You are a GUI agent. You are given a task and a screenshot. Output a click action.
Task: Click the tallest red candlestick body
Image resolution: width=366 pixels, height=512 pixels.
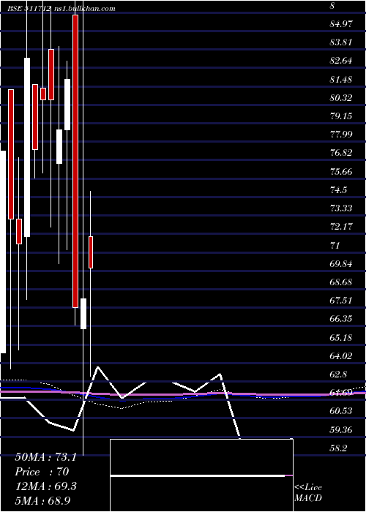(75, 162)
